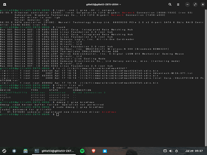This screenshot has height=155, width=207.
Task: Click the terminal cursor at the prompt
Action: point(57,114)
